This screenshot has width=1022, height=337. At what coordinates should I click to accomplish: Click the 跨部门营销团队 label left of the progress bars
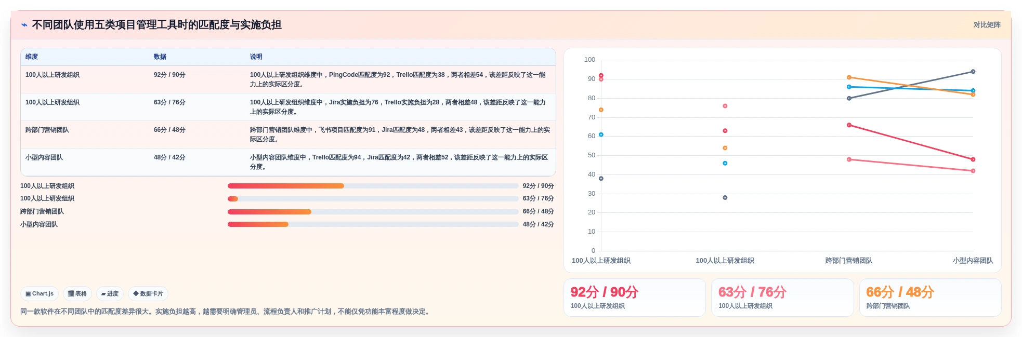[42, 211]
